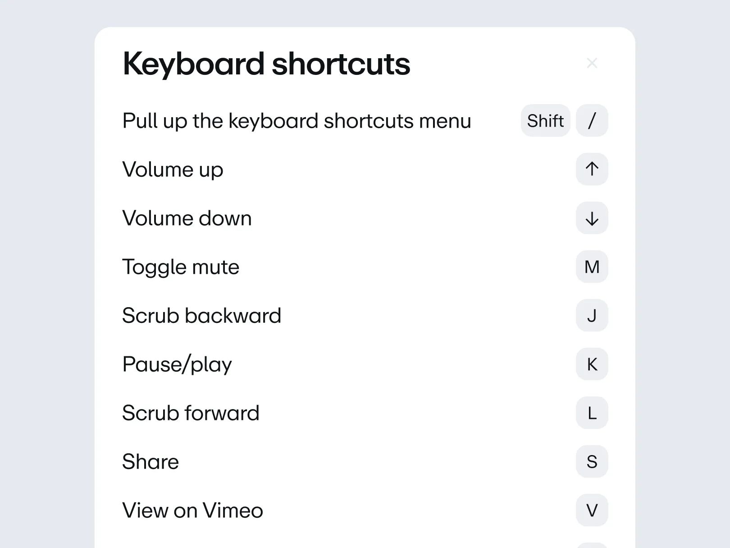Click the Keyboard shortcuts dialog title
The width and height of the screenshot is (730, 548).
[x=265, y=63]
